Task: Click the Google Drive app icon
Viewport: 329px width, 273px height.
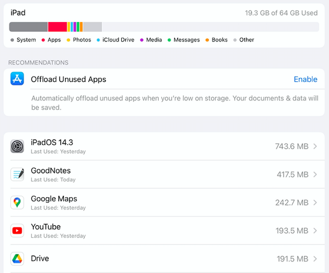Action: [x=17, y=259]
